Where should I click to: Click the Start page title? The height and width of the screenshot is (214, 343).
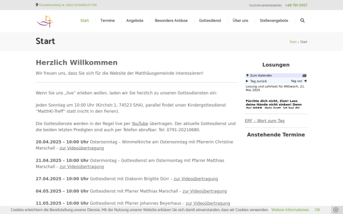[x=45, y=41]
